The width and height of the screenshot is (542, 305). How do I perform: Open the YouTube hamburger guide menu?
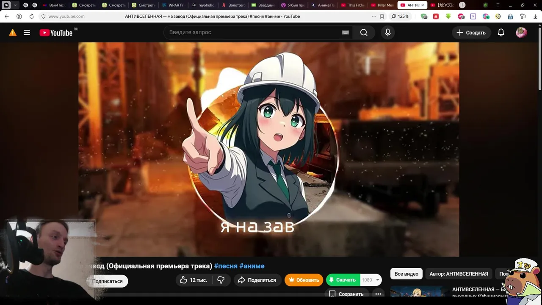27,33
